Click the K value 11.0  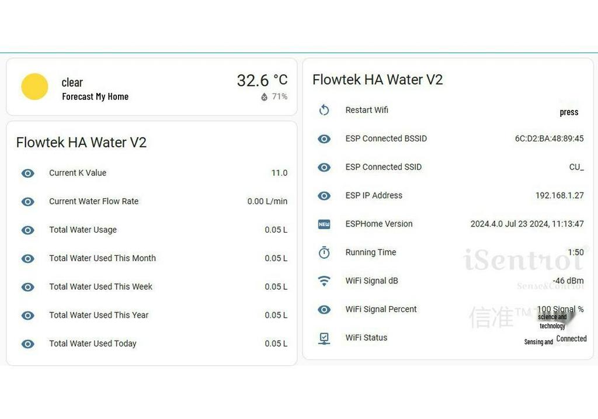(x=279, y=173)
